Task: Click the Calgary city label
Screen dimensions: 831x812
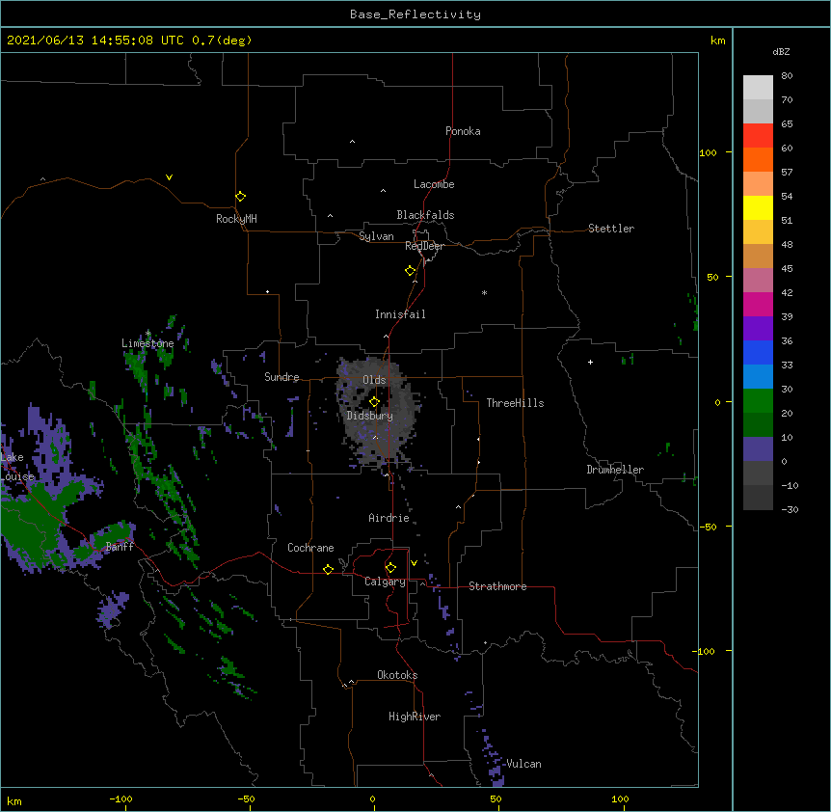Action: tap(385, 582)
